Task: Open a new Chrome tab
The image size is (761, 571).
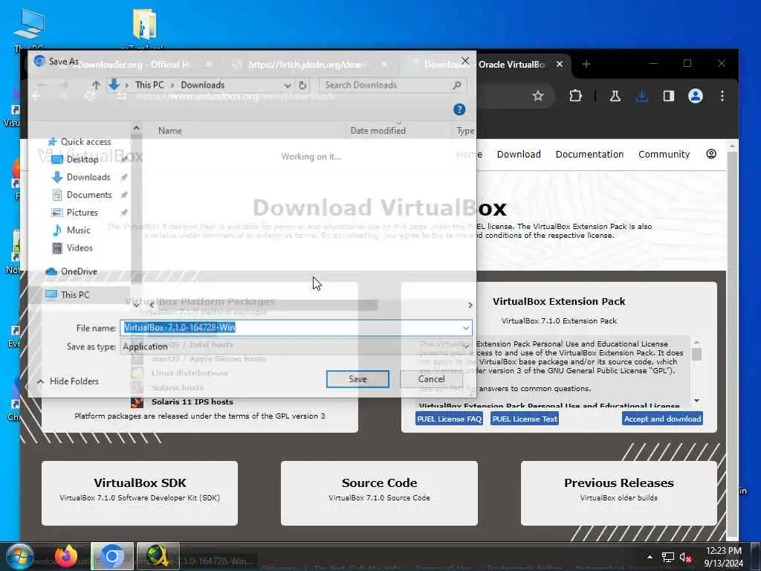Action: pyautogui.click(x=586, y=64)
